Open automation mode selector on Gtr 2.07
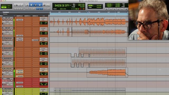 point(10,34)
